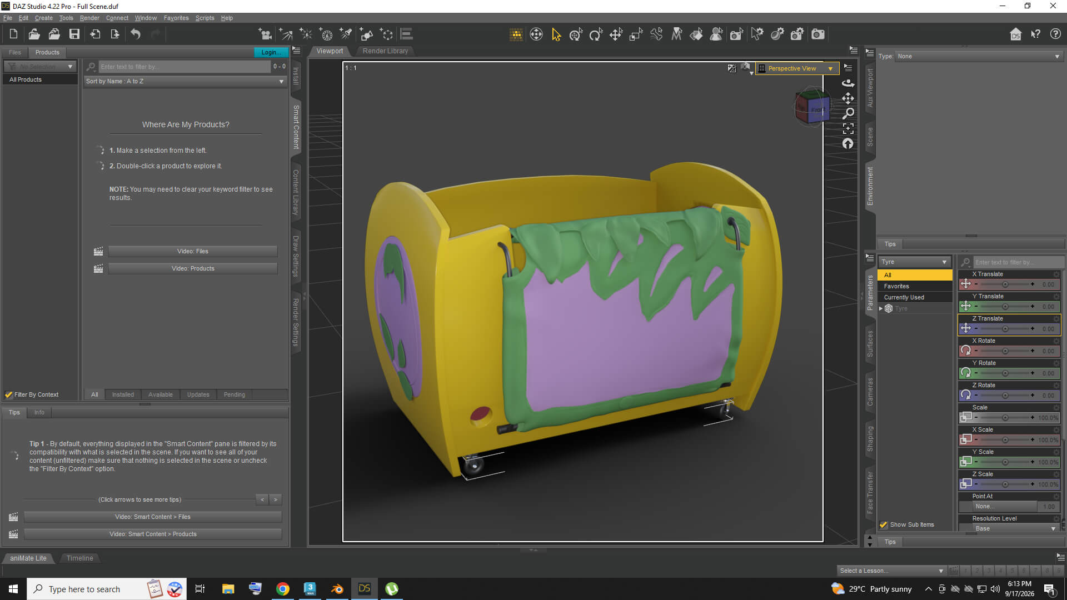Click the Save scene floppy disk icon
Image resolution: width=1067 pixels, height=600 pixels.
click(x=74, y=34)
